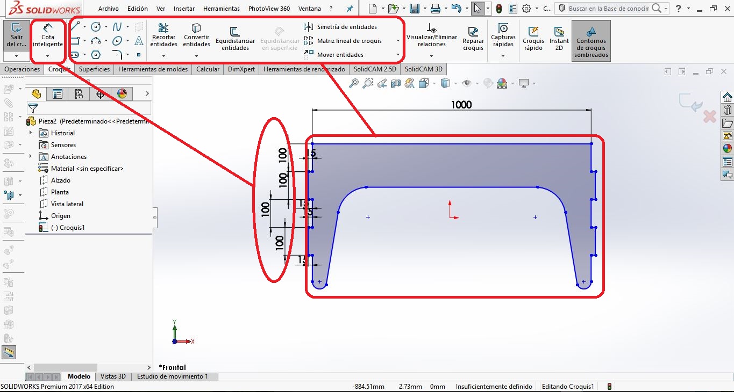Select the Corner Rectangle tool
The height and width of the screenshot is (392, 734).
click(x=75, y=41)
